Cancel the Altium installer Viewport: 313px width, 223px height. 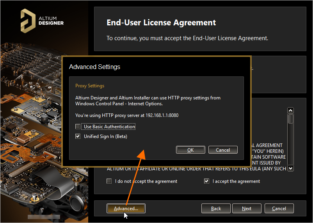pyautogui.click(x=279, y=209)
